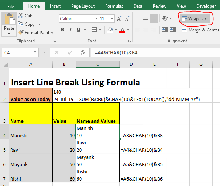Click Merge & Center
220x186 pixels.
200,30
